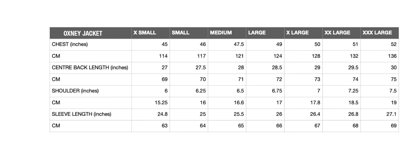Click the CHEST (inches) row label
418x159 pixels.
70,44
